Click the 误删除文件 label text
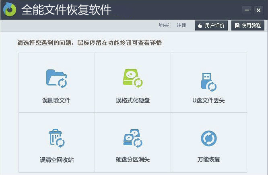Screen dimensions: 268x175 [x=56, y=100]
